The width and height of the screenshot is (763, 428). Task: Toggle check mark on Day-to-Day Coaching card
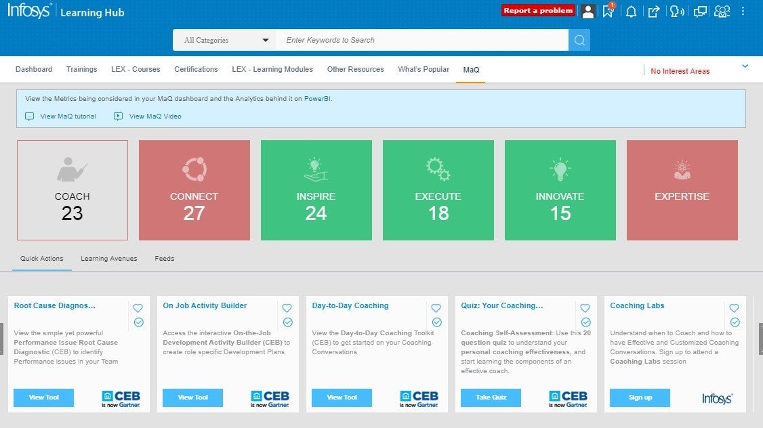(x=436, y=322)
